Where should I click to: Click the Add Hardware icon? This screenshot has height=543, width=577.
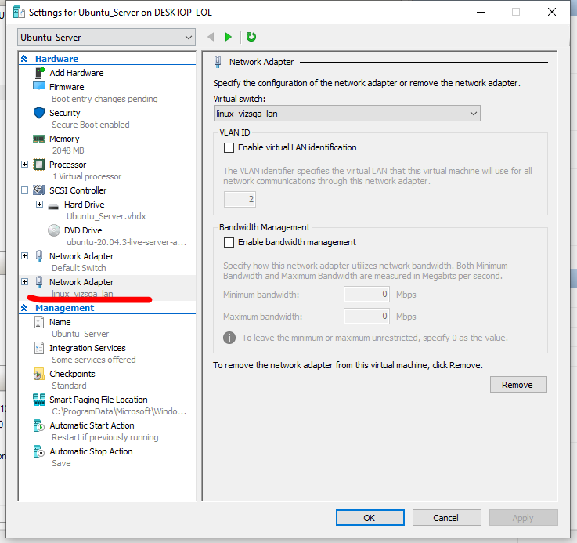(39, 73)
